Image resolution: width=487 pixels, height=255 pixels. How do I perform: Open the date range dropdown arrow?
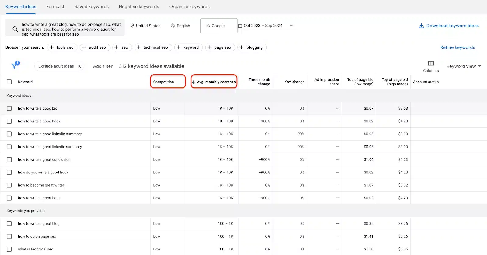pyautogui.click(x=291, y=26)
